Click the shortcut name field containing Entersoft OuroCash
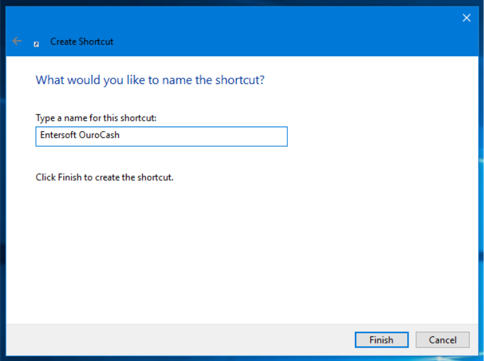484x361 pixels. coord(161,136)
